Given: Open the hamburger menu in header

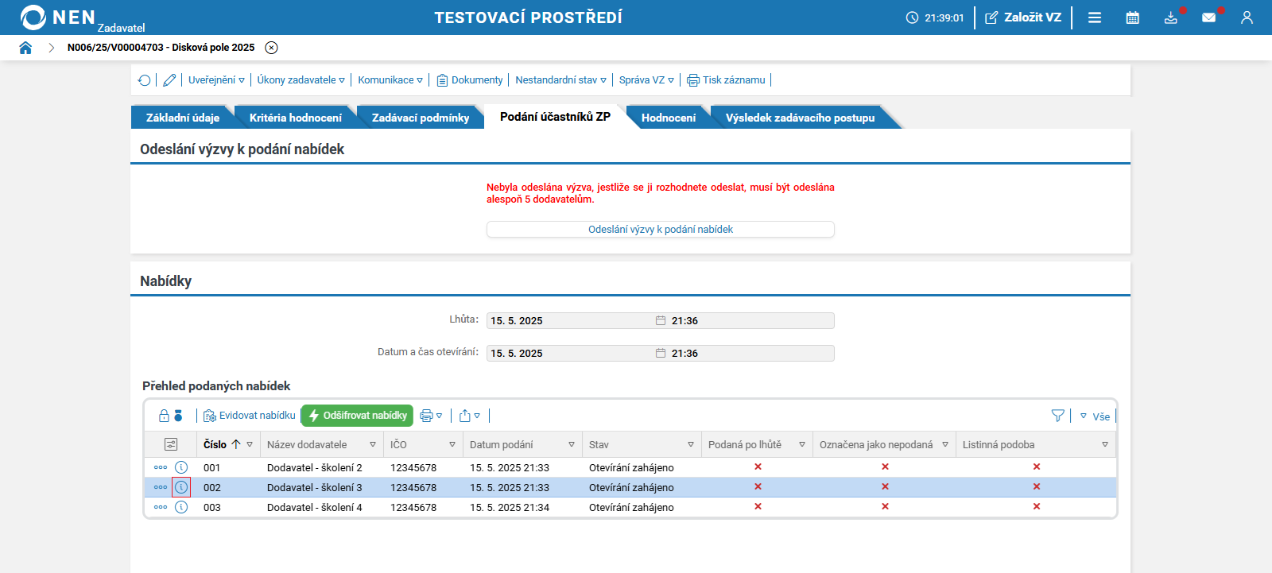Looking at the screenshot, I should tap(1095, 17).
